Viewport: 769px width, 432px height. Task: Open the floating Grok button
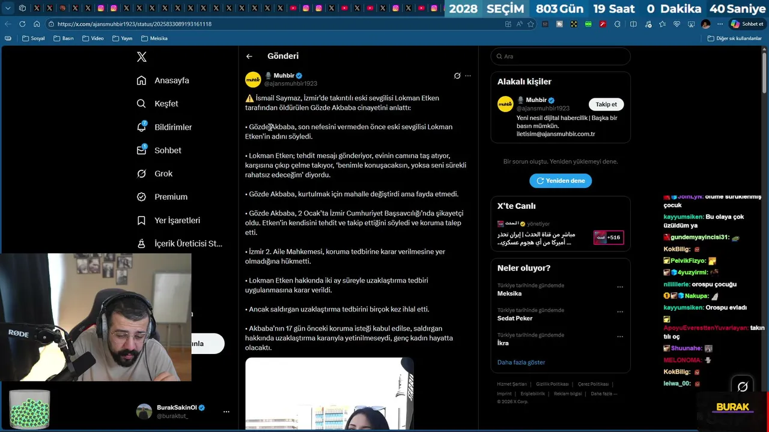(743, 387)
